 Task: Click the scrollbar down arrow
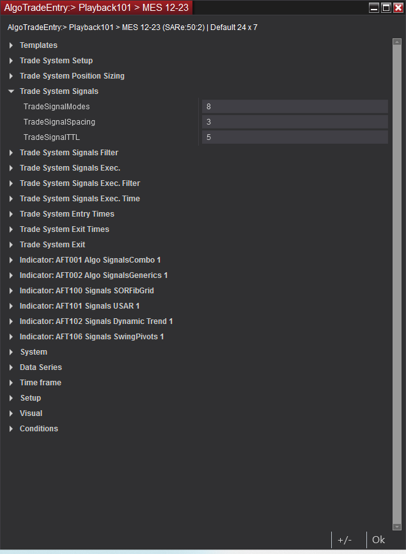pyautogui.click(x=397, y=527)
